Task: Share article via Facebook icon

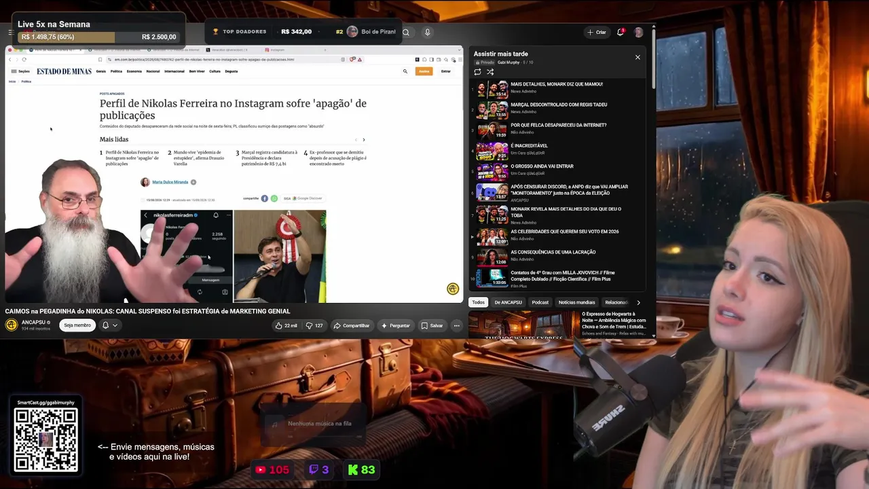Action: 265,198
